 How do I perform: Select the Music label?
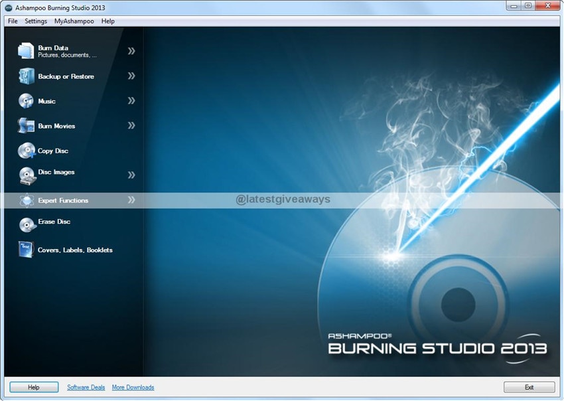click(46, 101)
